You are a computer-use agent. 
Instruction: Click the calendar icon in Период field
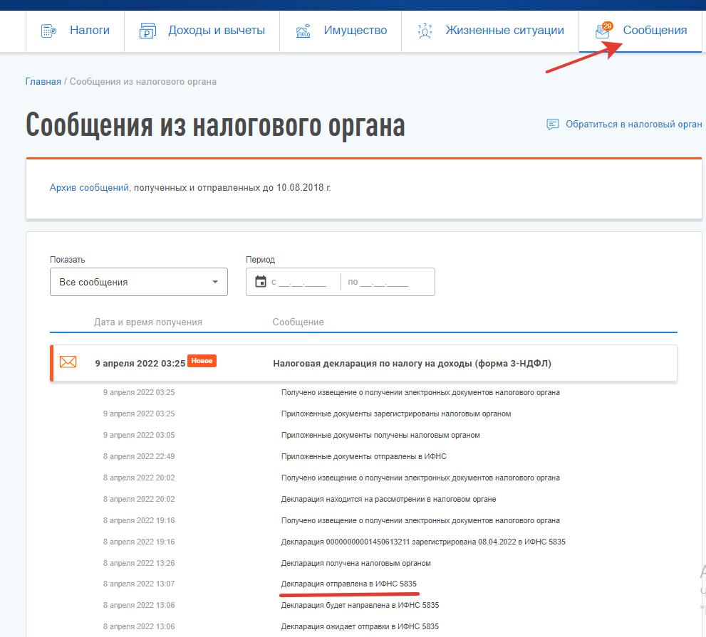click(260, 282)
